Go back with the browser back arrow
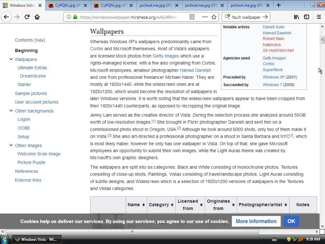The height and width of the screenshot is (244, 325). 6,17
